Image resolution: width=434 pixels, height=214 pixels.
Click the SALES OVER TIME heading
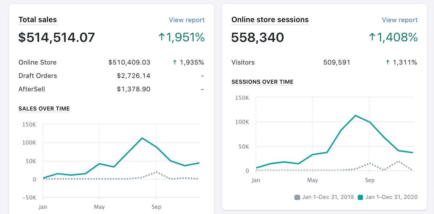(44, 109)
